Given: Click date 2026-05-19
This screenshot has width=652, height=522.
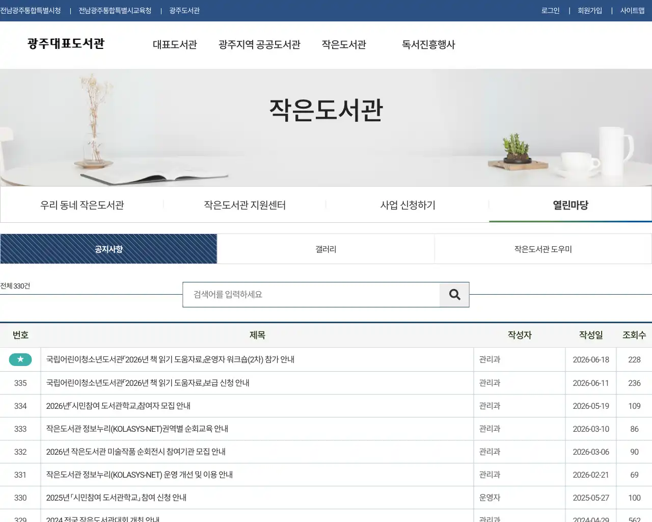Looking at the screenshot, I should click(x=591, y=406).
